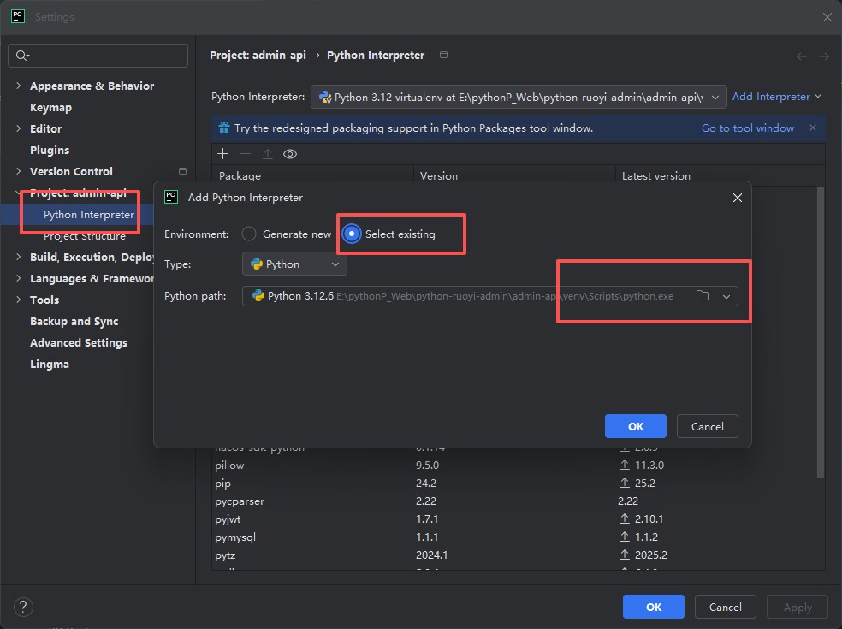Expand the Python path dropdown arrow

[x=726, y=296]
